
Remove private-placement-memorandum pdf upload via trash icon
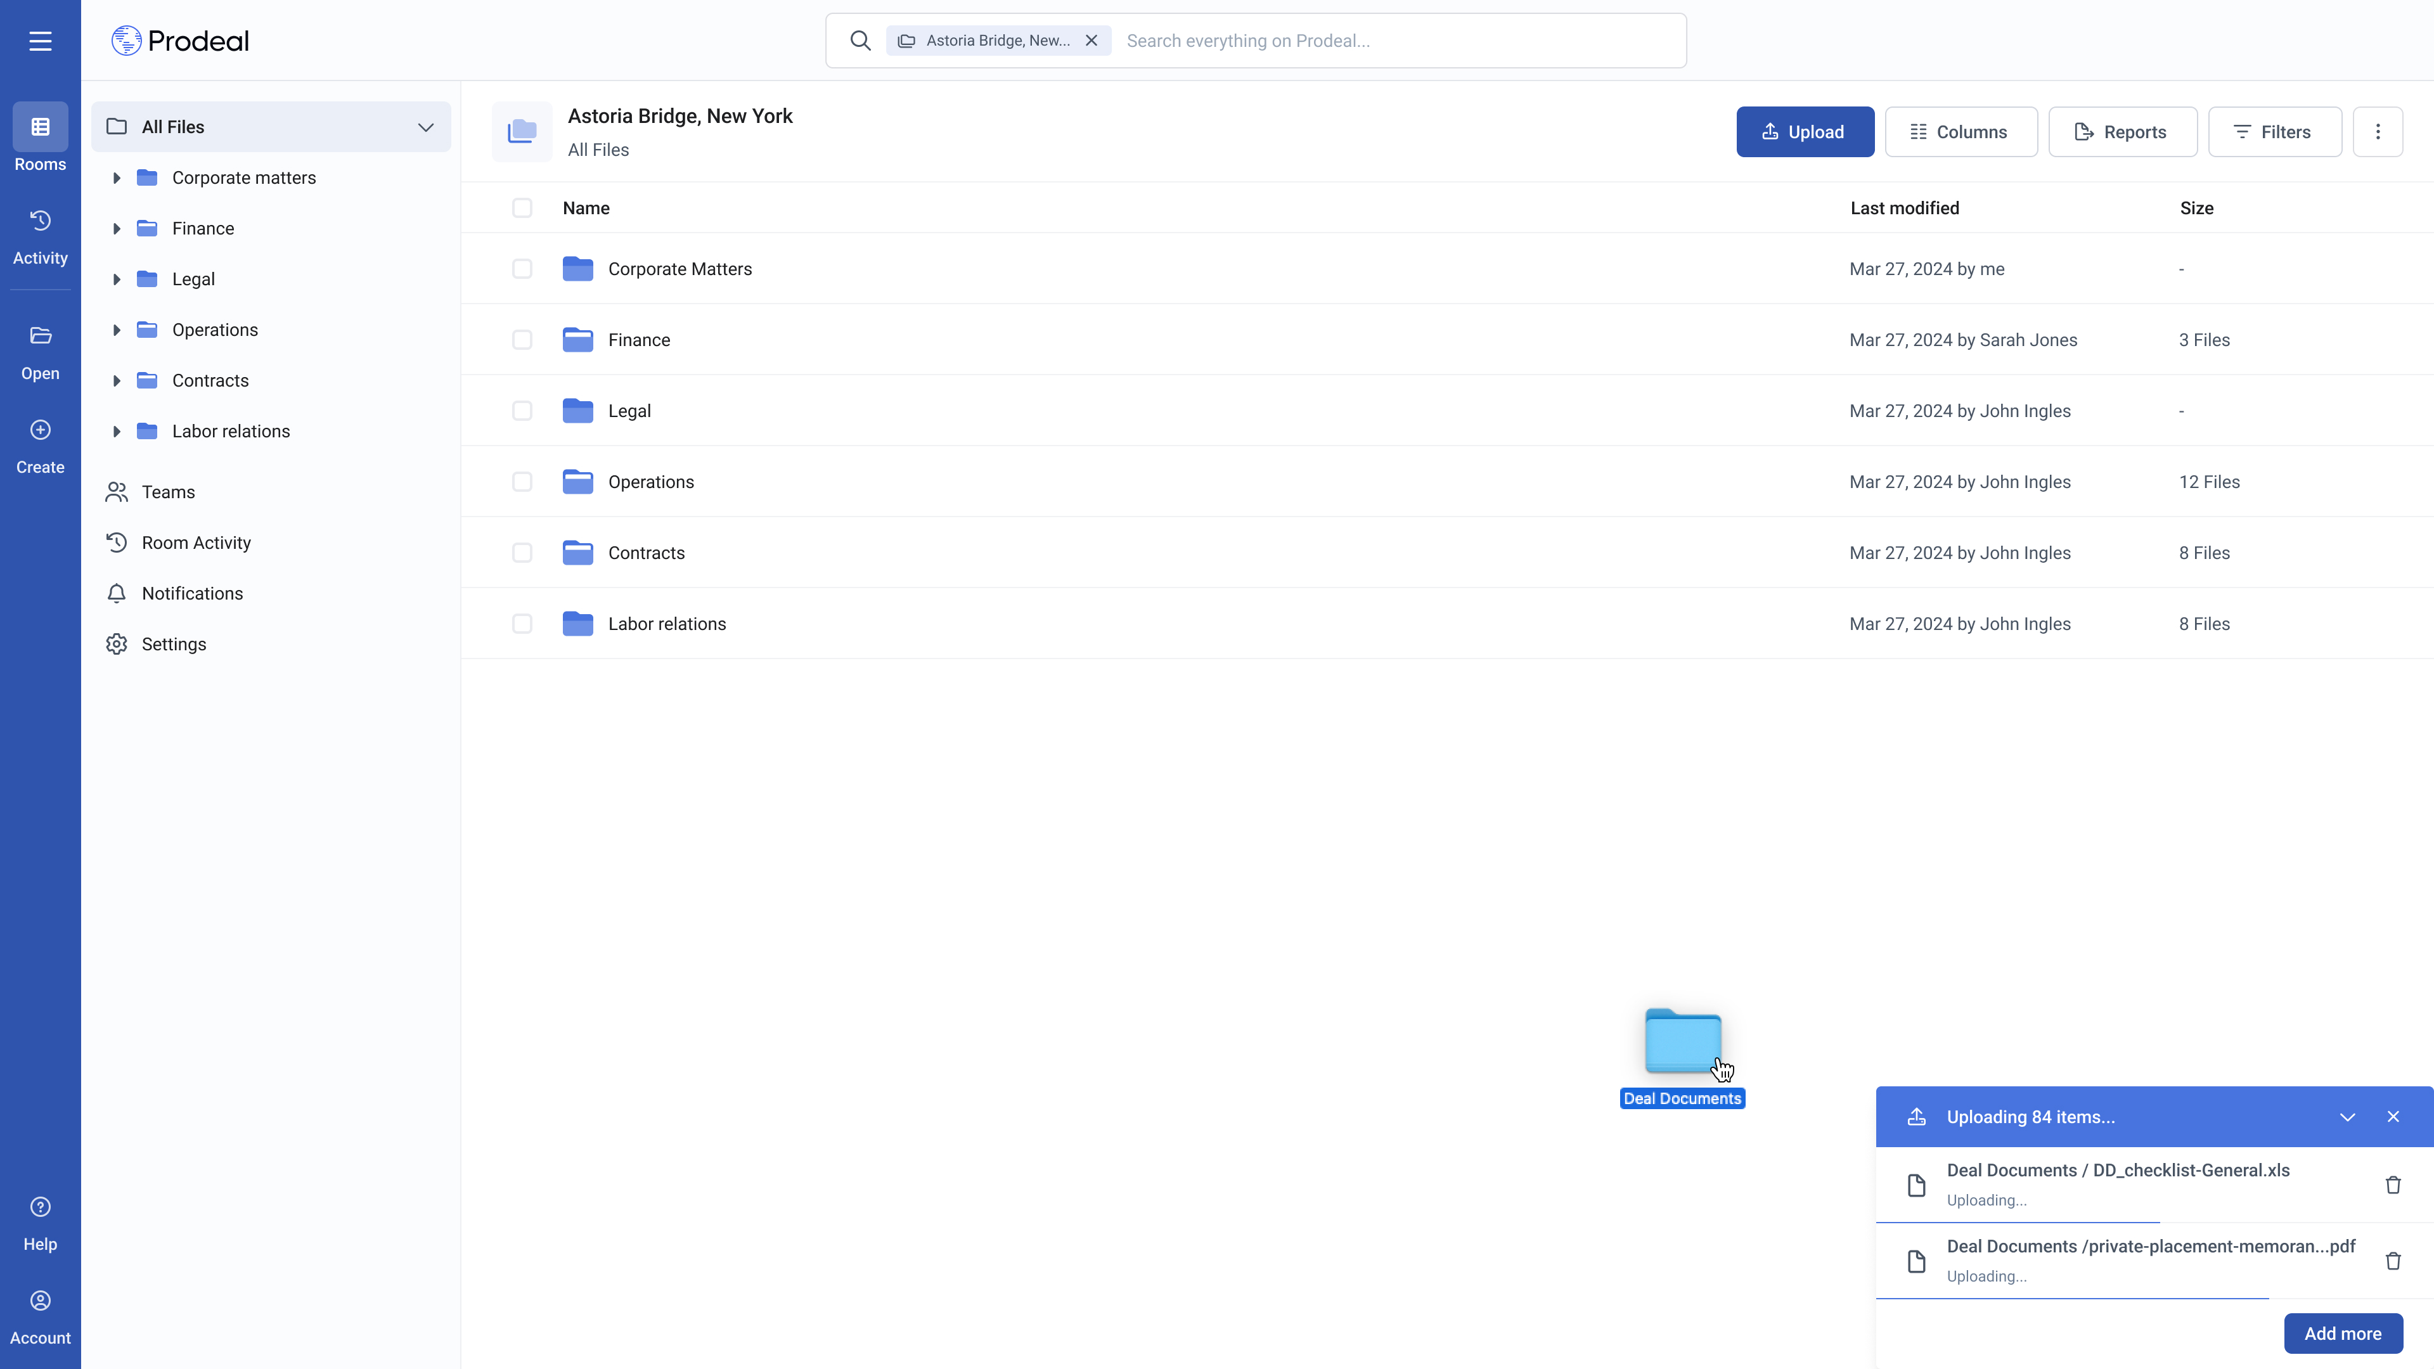2392,1261
